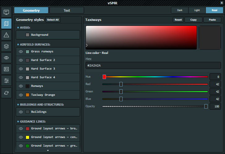Viewport: 225px width, 154px height.
Task: Select the Background style row
Action: 48,35
